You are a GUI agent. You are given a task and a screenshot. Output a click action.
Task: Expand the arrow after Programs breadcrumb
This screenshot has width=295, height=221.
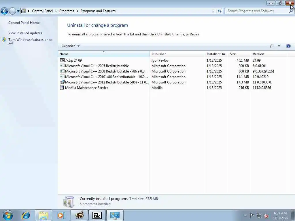77,11
